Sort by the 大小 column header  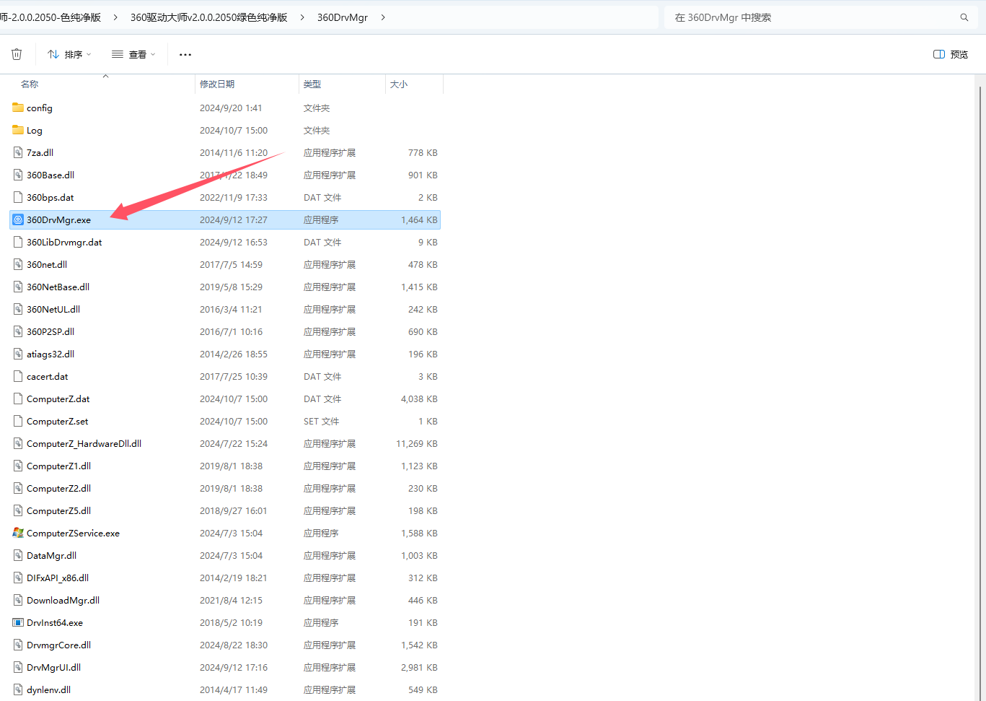coord(399,84)
